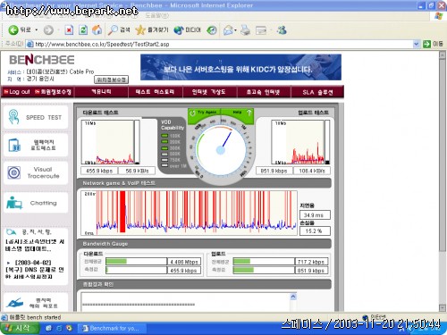The width and height of the screenshot is (447, 335).
Task: Open Test History menu item
Action: click(155, 92)
